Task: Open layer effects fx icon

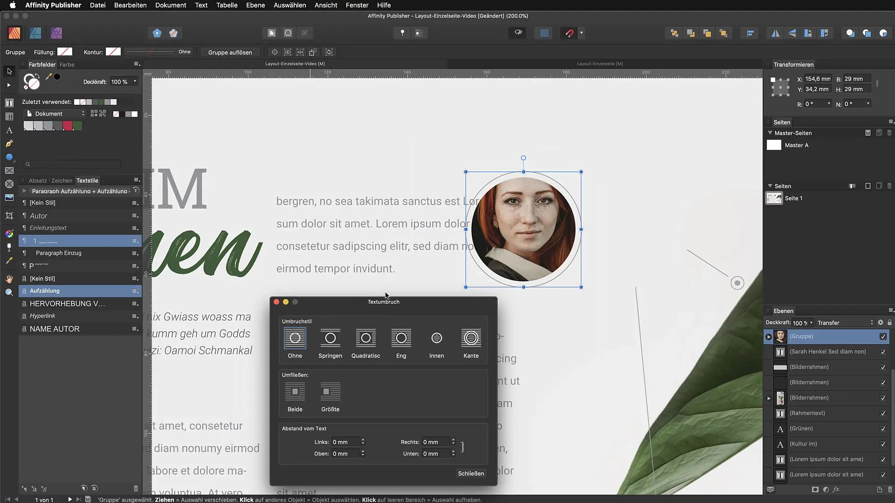Action: pyautogui.click(x=836, y=489)
